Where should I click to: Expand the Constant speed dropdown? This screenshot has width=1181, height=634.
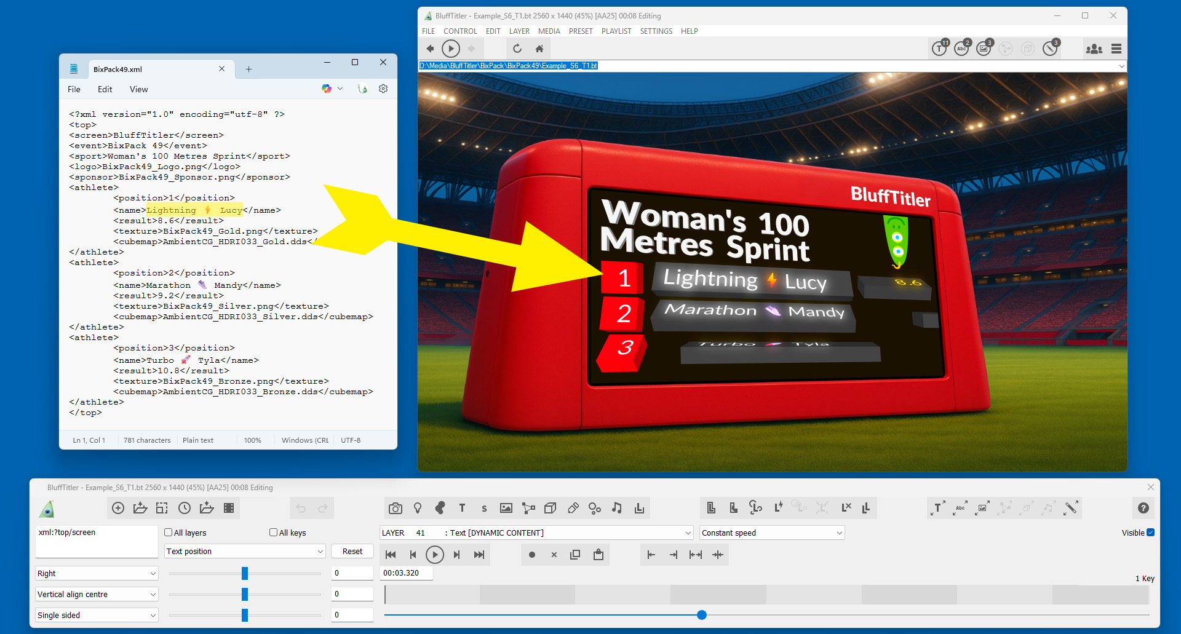coord(771,533)
